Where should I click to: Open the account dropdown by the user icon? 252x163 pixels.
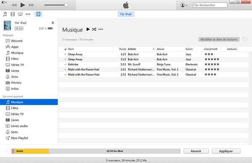[184, 5]
